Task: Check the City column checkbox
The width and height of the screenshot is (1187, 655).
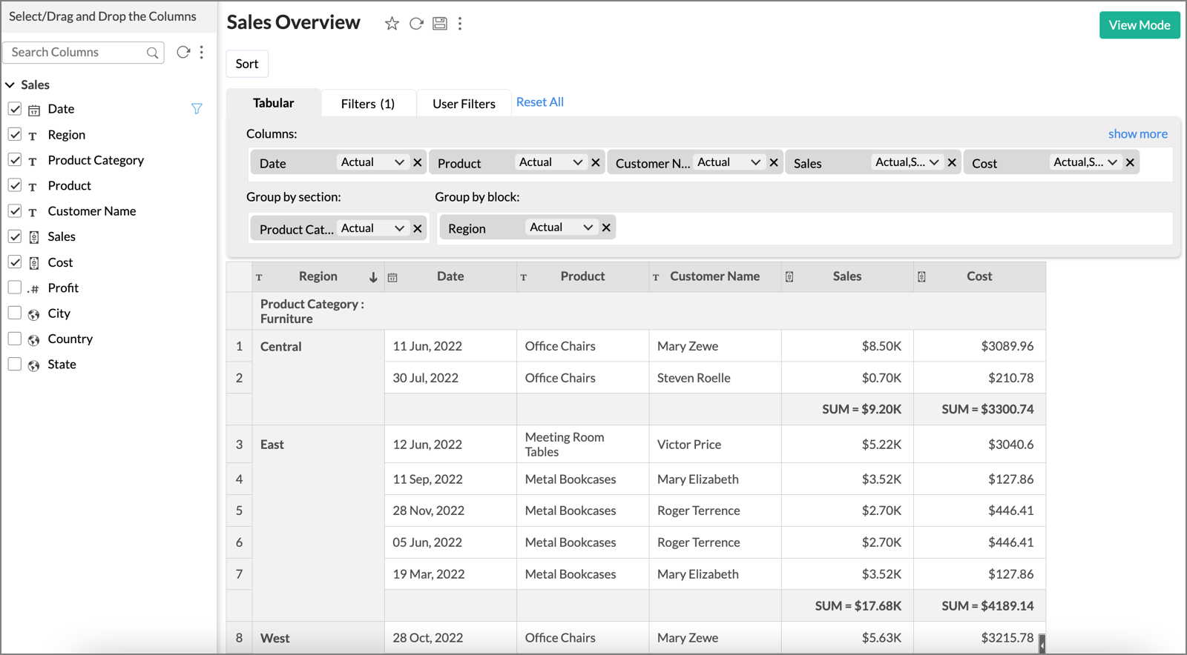Action: pos(15,313)
